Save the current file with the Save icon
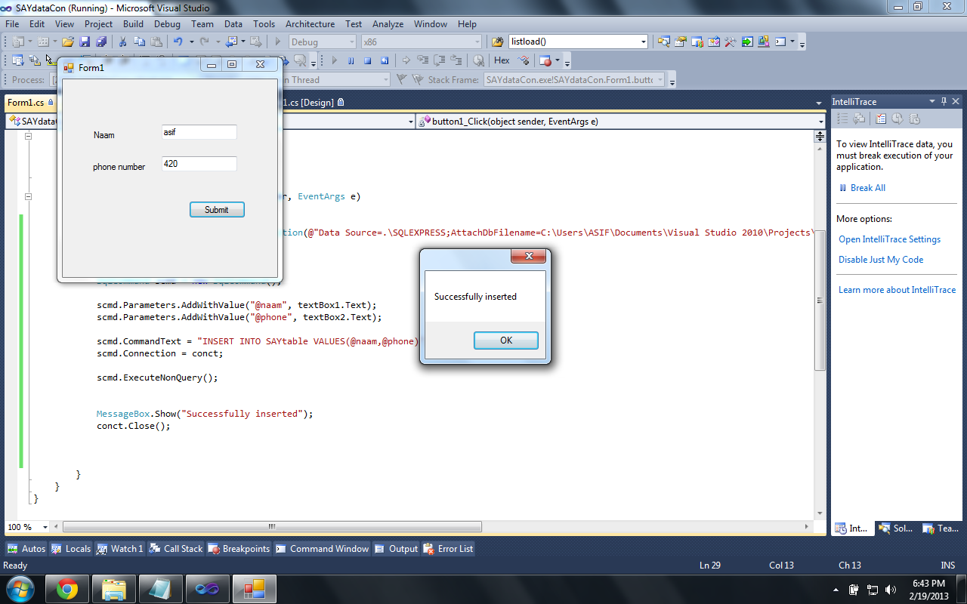The height and width of the screenshot is (604, 967). click(x=85, y=42)
